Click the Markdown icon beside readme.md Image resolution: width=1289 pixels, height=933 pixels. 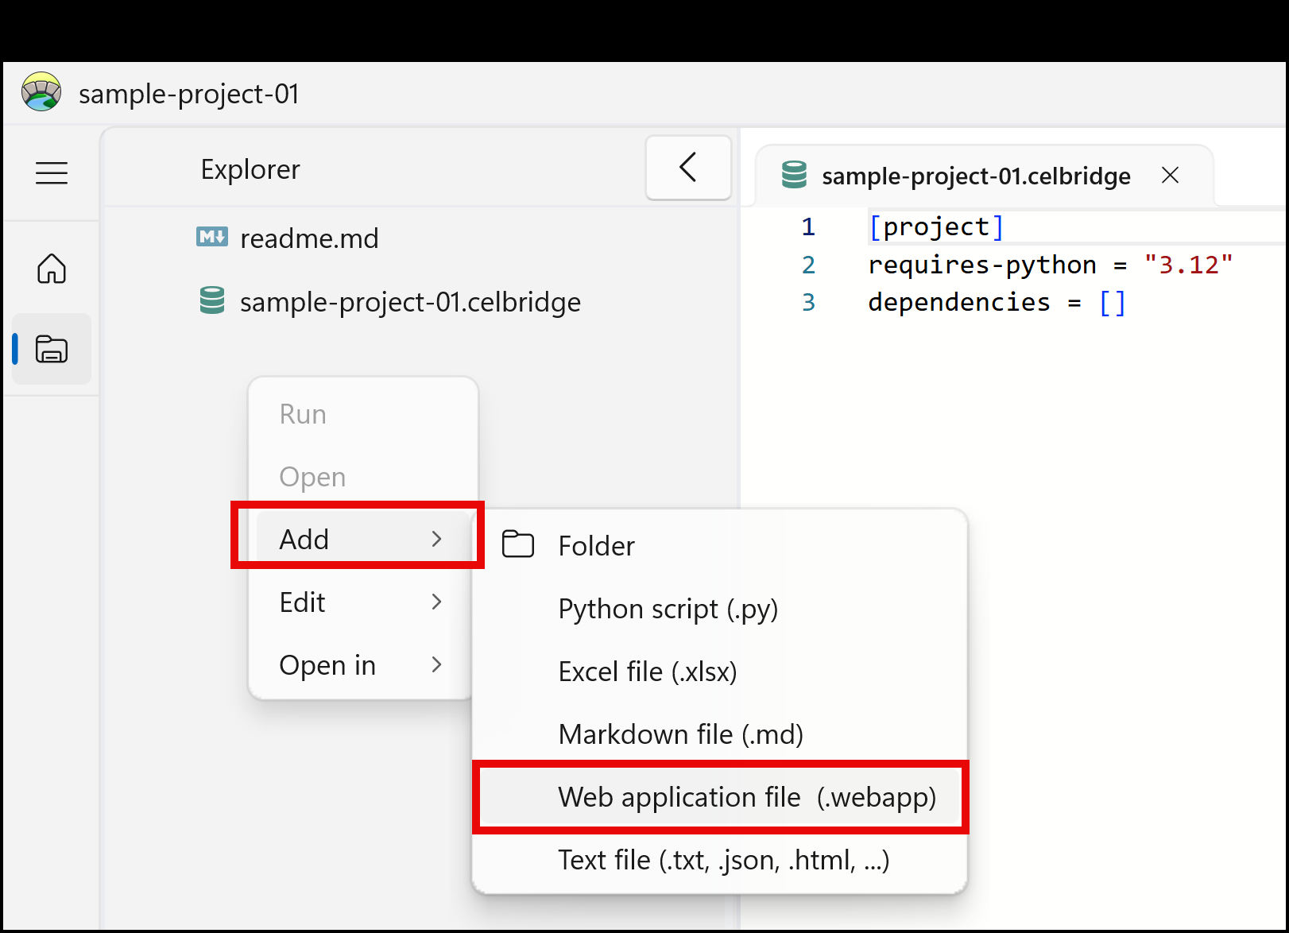coord(211,237)
